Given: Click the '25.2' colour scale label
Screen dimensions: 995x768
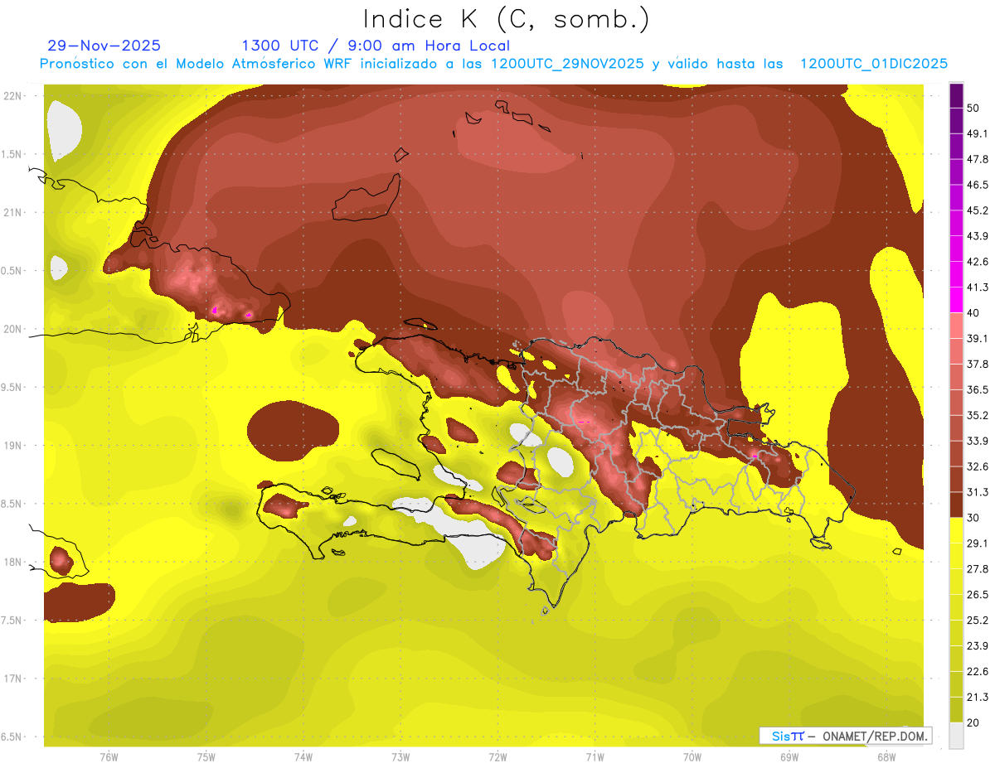Looking at the screenshot, I should tap(978, 620).
